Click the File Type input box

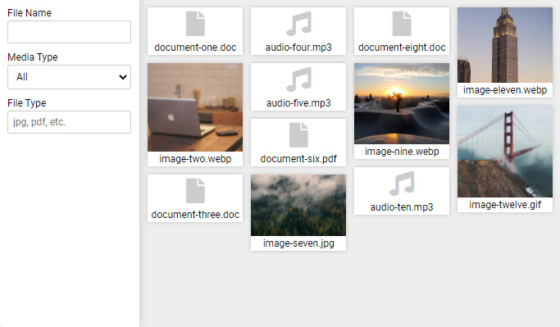click(x=70, y=122)
